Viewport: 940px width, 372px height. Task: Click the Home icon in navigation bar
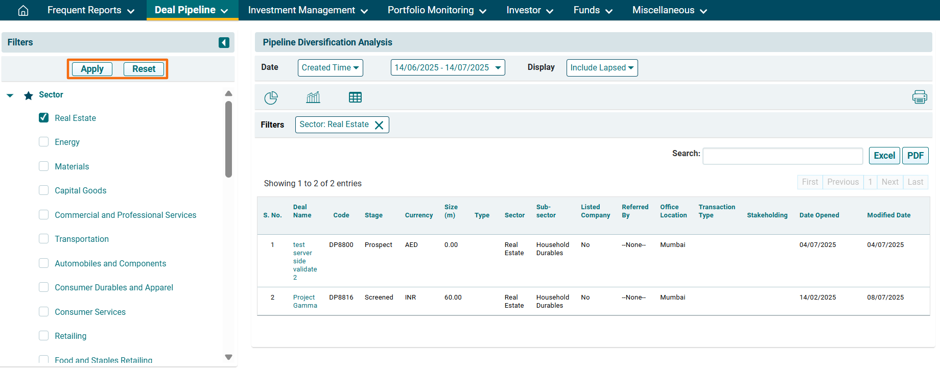(23, 10)
